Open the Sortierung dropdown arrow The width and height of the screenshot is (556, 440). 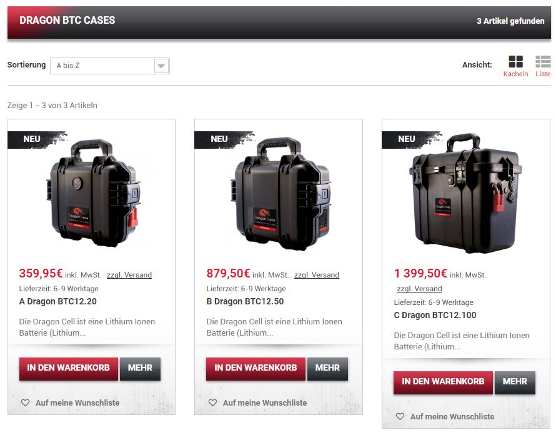pos(161,66)
